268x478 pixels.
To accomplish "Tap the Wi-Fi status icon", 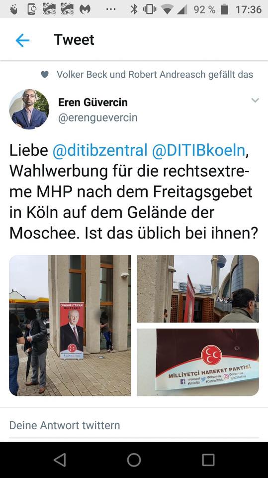I will [168, 10].
